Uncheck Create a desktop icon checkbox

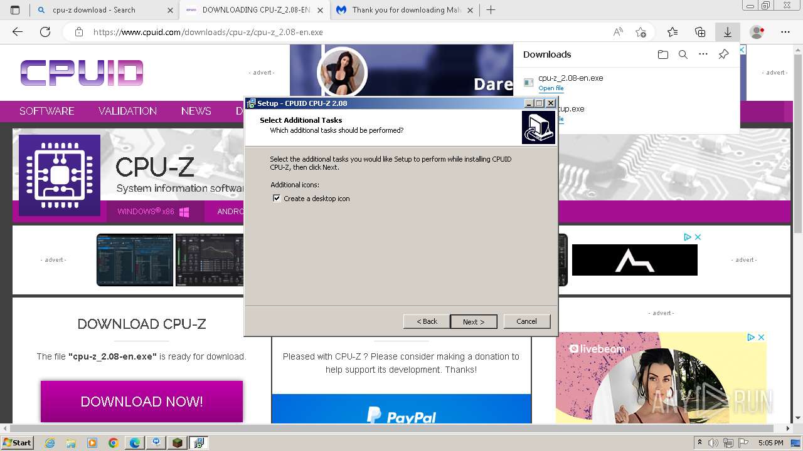tap(277, 199)
